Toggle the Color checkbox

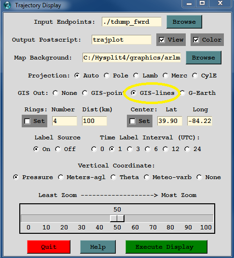click(207, 40)
